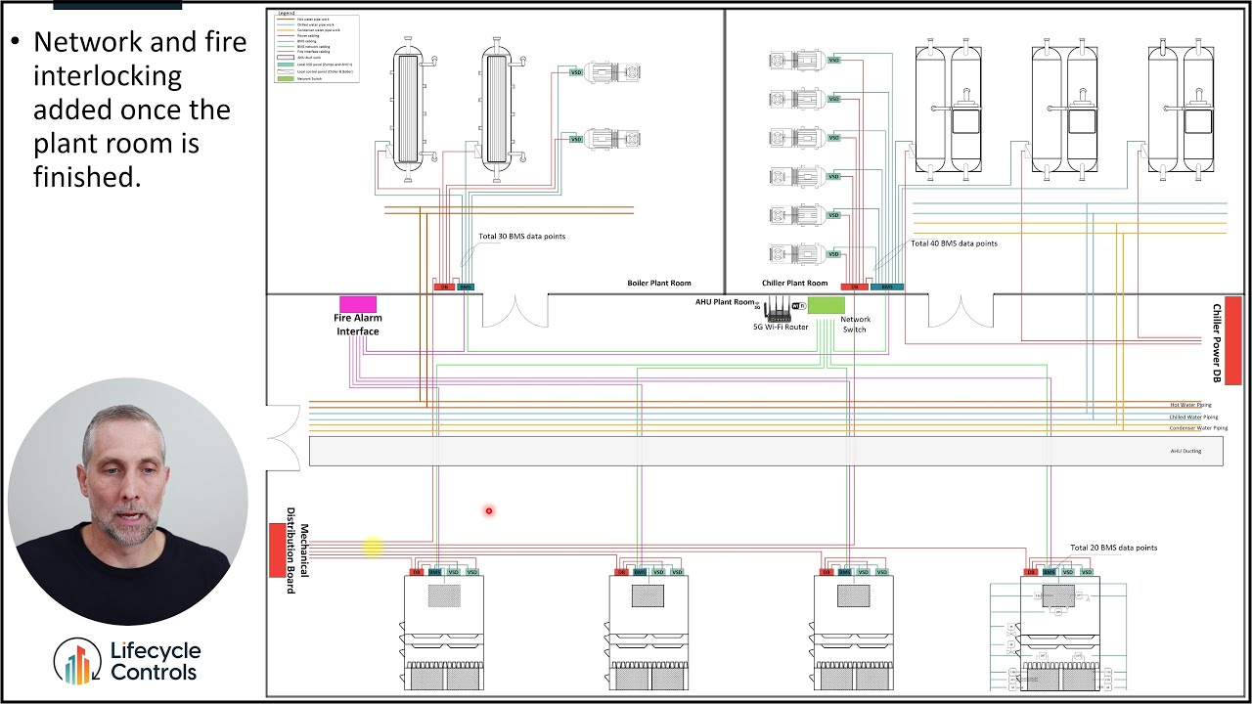Click the middle chiller unit

click(x=1064, y=109)
